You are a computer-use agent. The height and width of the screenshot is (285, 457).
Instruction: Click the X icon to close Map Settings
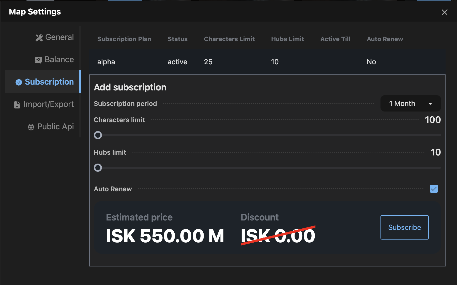[x=444, y=12]
